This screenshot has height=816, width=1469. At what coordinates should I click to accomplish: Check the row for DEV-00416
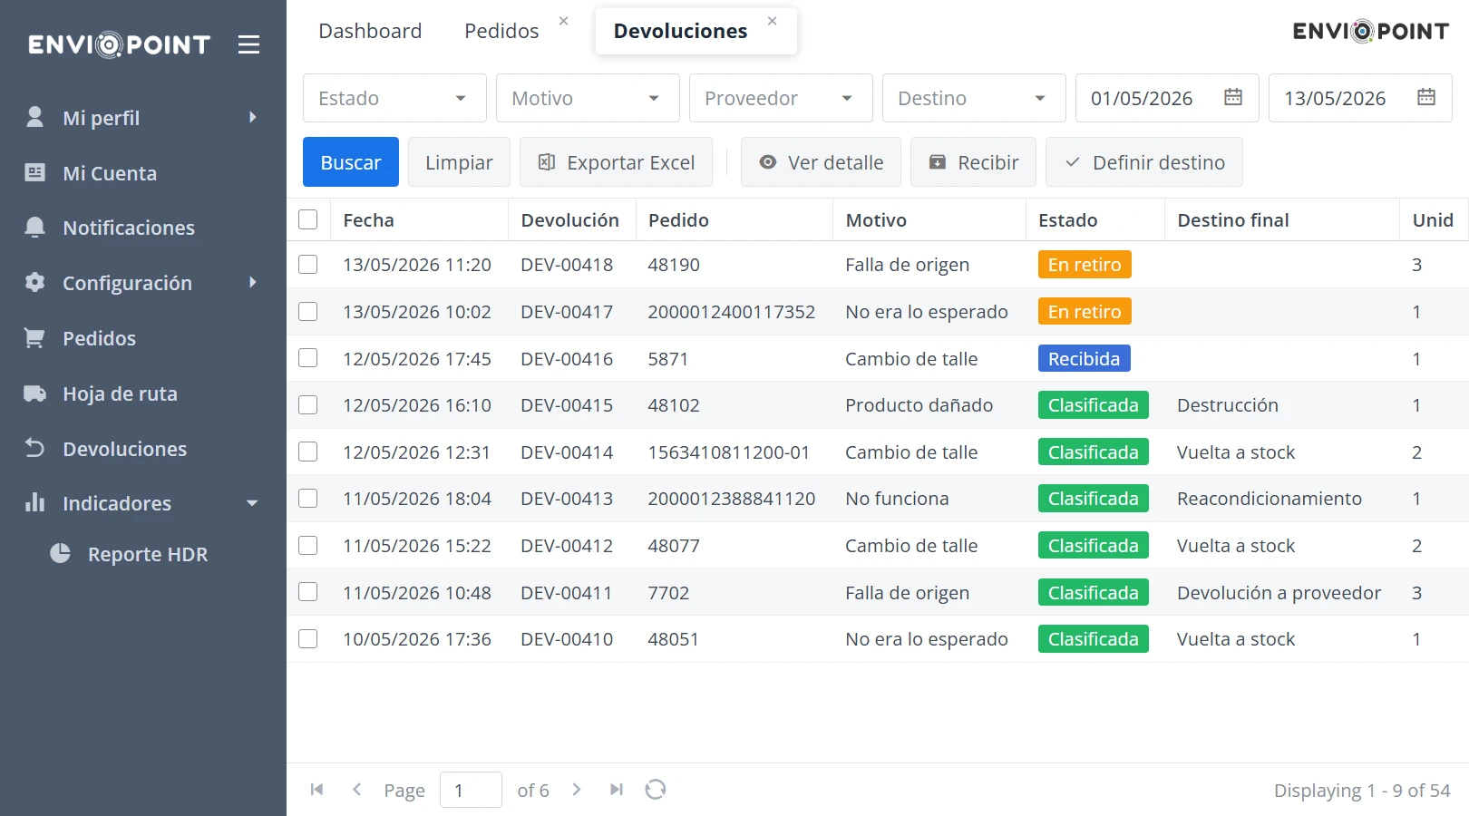pos(308,358)
